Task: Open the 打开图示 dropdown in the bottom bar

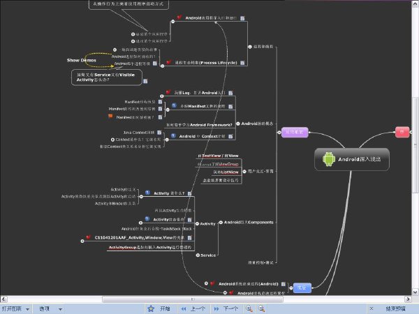Action: click(x=15, y=308)
